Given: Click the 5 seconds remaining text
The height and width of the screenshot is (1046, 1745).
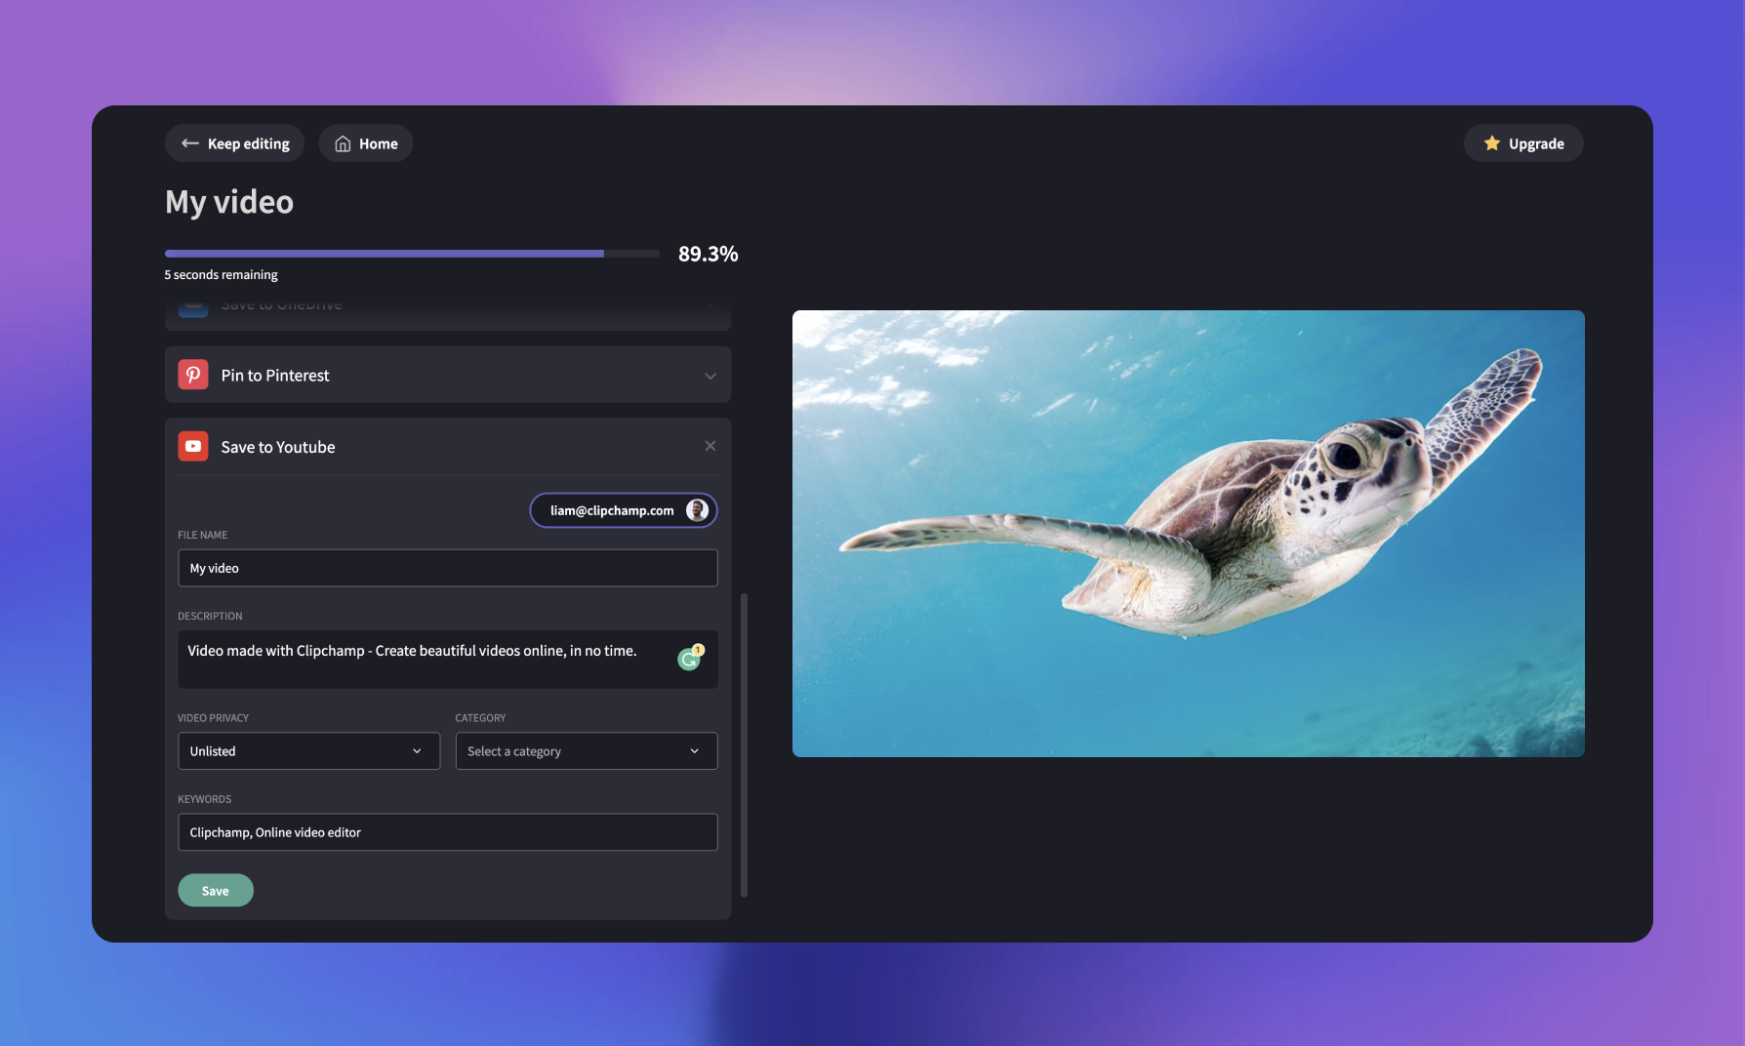Looking at the screenshot, I should [221, 275].
